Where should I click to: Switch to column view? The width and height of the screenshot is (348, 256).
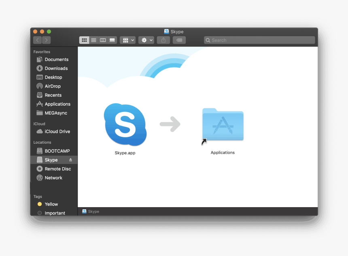pyautogui.click(x=103, y=40)
